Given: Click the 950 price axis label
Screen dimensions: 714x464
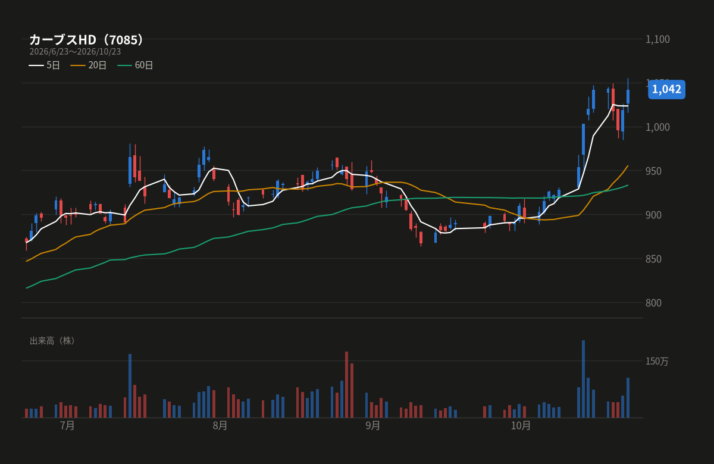Looking at the screenshot, I should (654, 171).
